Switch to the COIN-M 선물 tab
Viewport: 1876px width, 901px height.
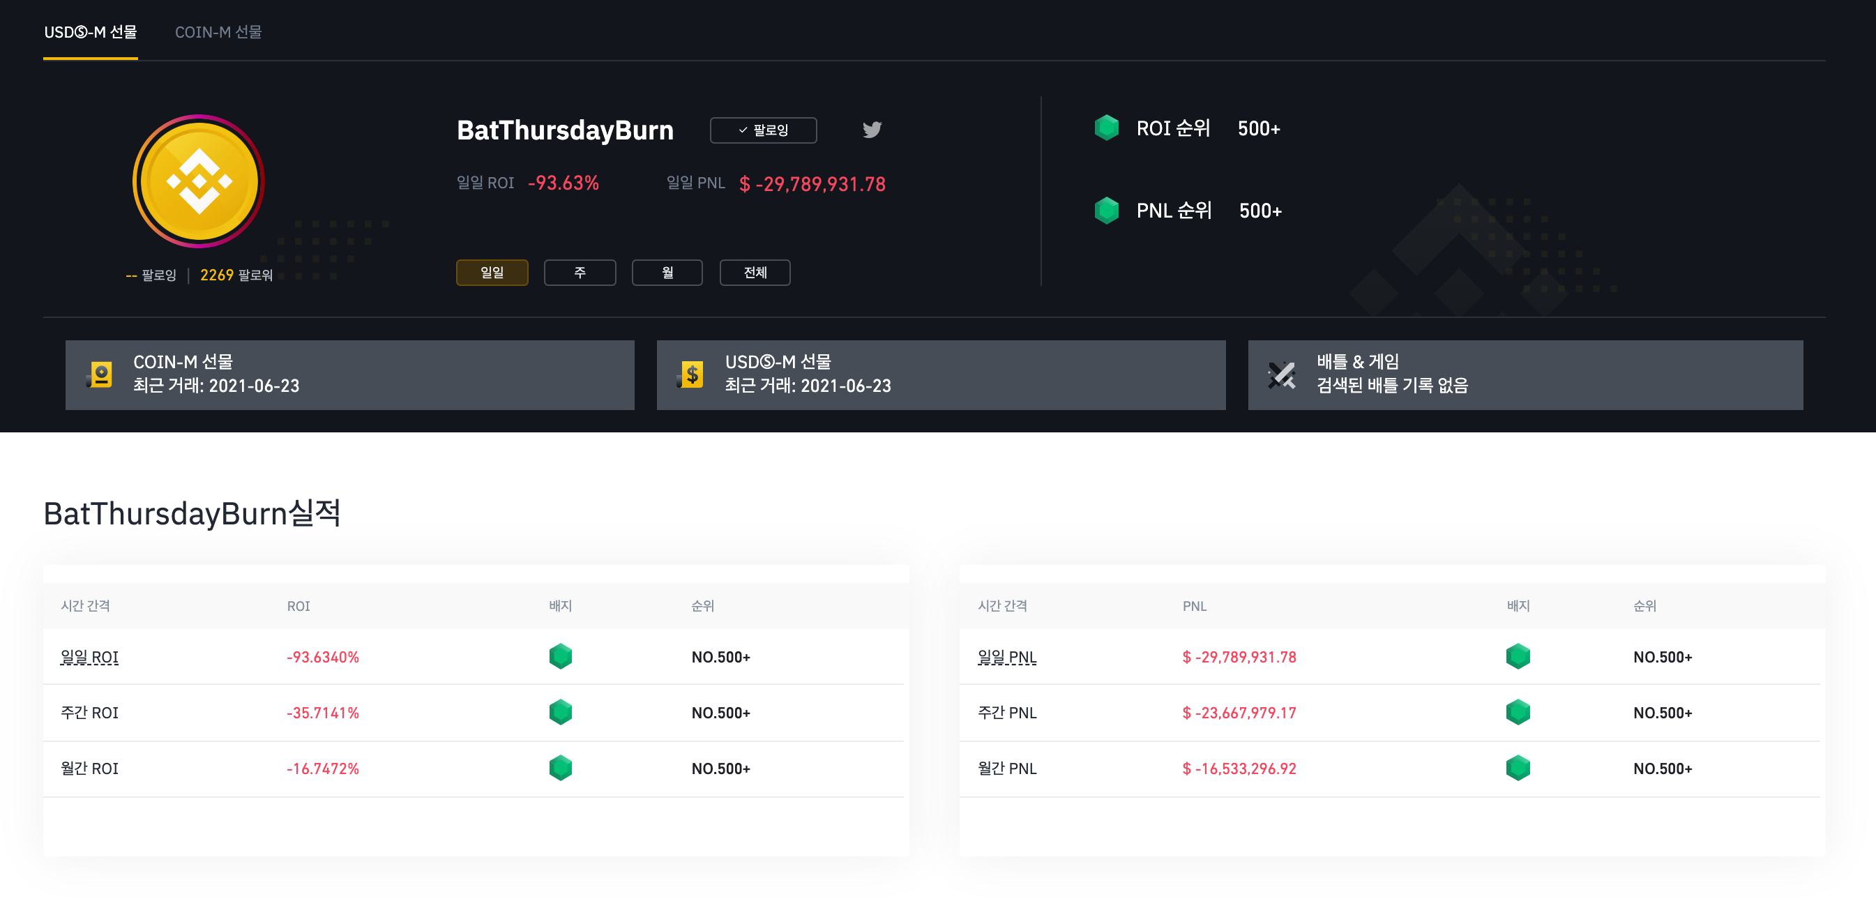pos(218,32)
